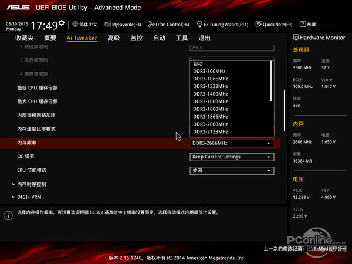Click the 1.047 V Vcore value

328,86
